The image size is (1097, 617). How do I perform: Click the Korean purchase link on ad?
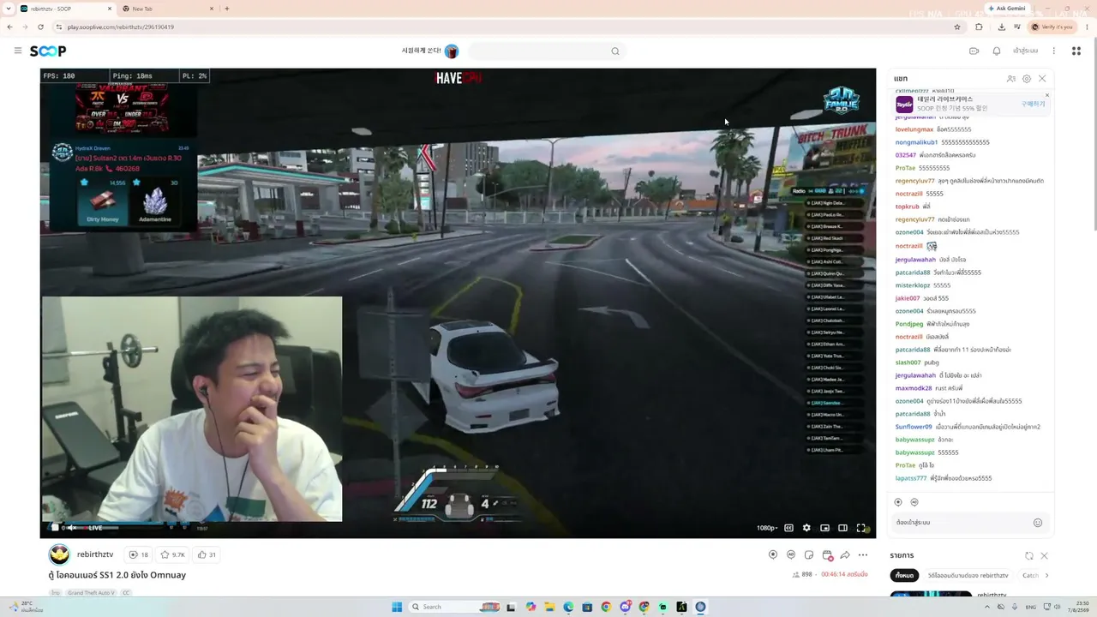[x=1033, y=104]
